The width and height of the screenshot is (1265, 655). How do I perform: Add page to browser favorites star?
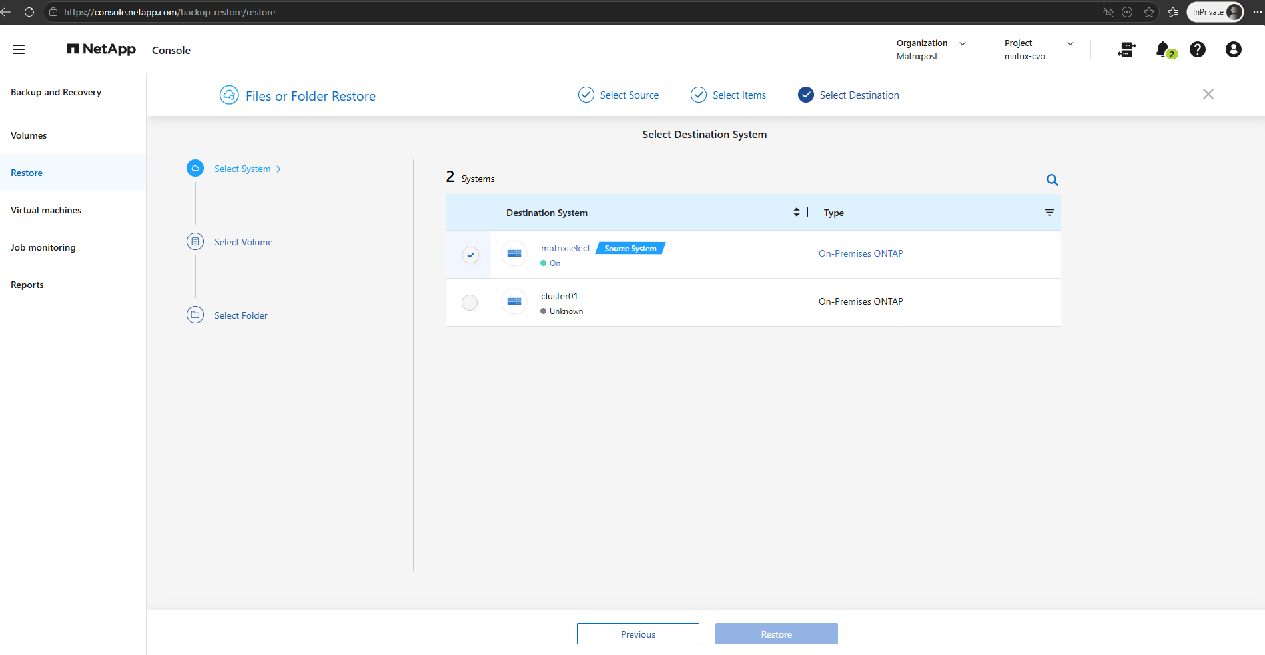(x=1149, y=12)
